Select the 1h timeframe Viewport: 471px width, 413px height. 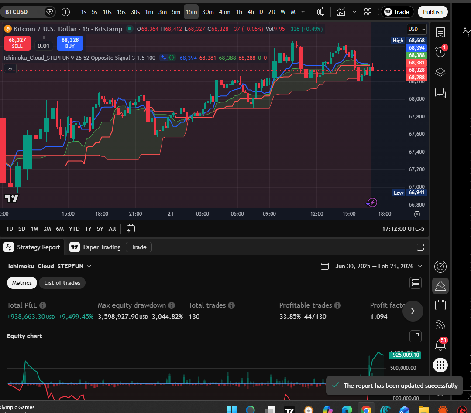click(x=239, y=12)
